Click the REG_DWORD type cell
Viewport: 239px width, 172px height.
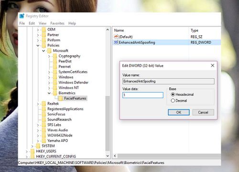click(201, 43)
